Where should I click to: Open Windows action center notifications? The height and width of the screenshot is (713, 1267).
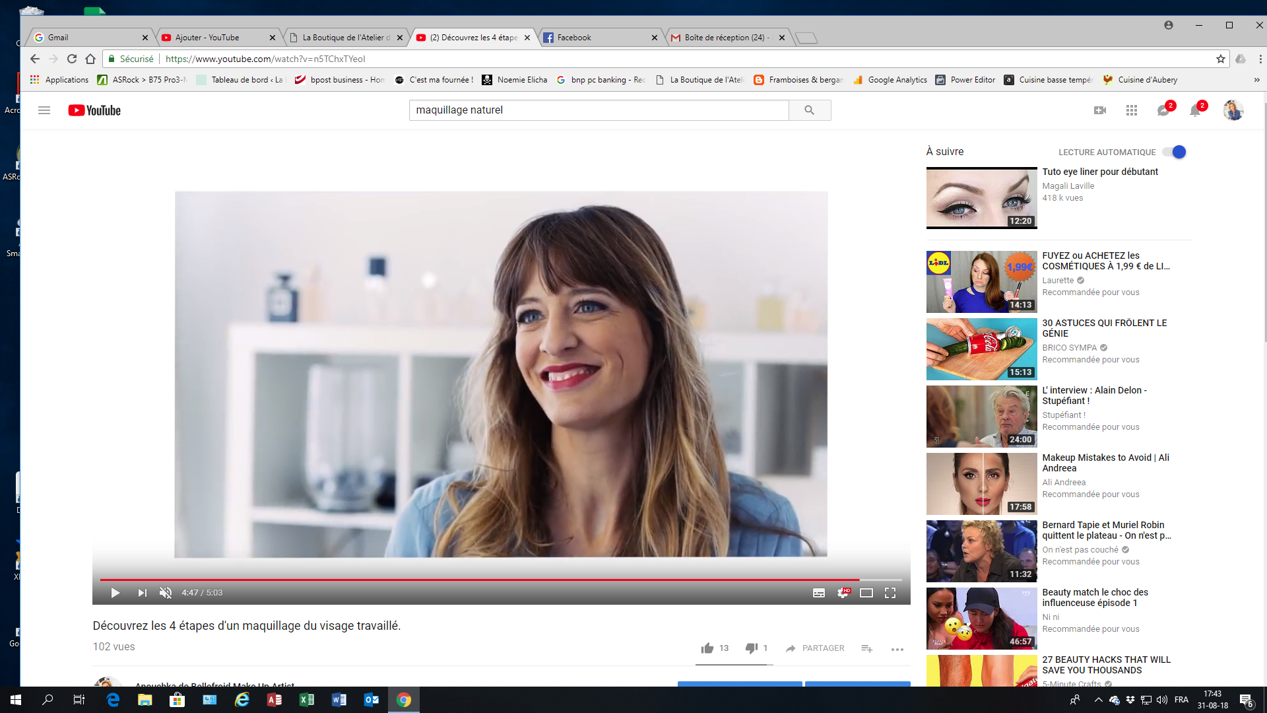coord(1247,700)
